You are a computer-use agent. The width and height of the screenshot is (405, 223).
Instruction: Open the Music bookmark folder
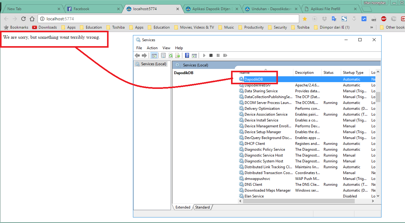pyautogui.click(x=226, y=27)
